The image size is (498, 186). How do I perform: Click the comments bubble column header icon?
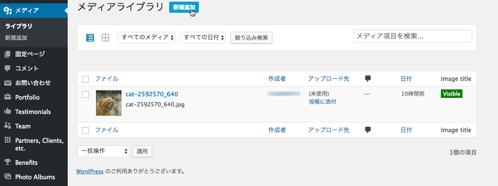click(368, 78)
